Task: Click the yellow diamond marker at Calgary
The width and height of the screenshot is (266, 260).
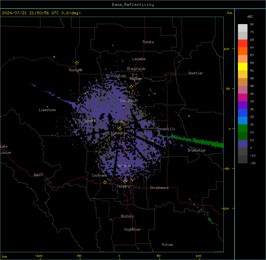Action: click(x=125, y=182)
